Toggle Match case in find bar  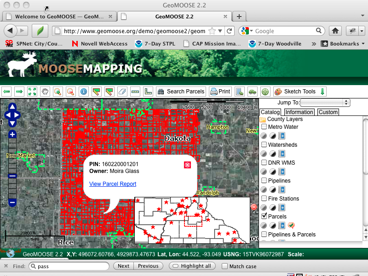pos(224,266)
